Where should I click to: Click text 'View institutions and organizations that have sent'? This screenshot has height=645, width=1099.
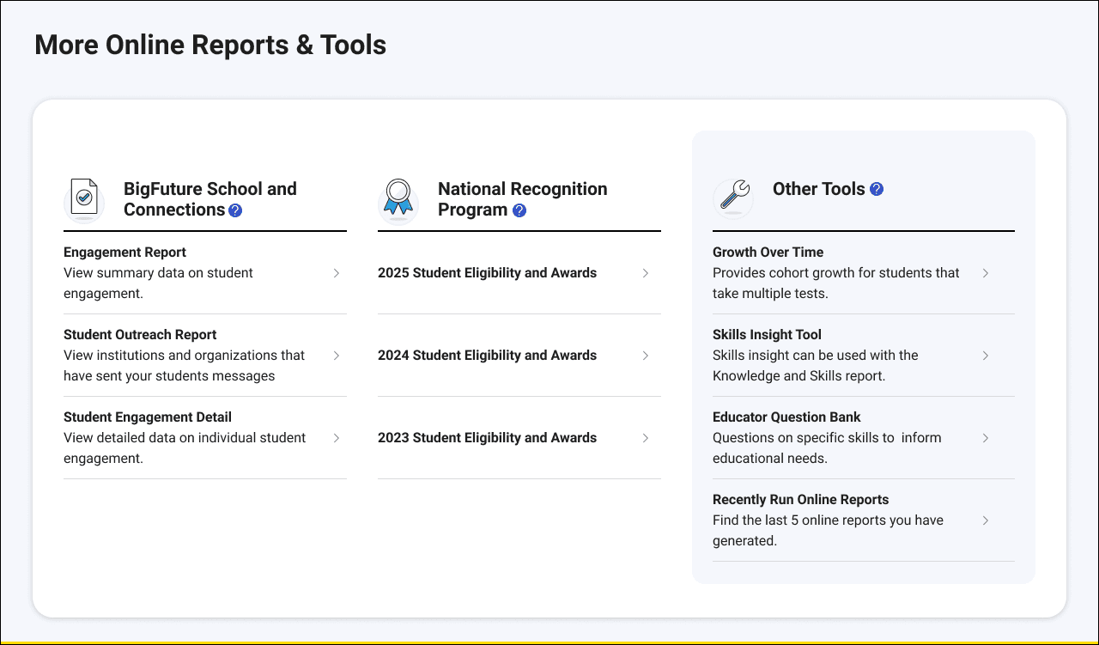[185, 366]
